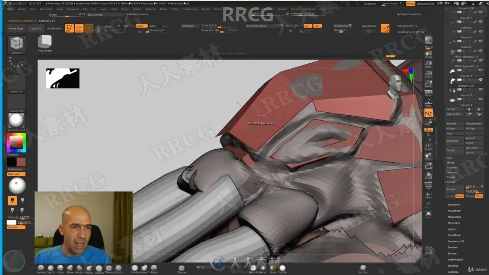Toggle the >Z< symmetry axis

click(307, 26)
